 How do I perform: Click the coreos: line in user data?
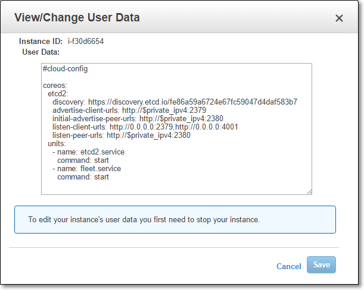click(x=55, y=86)
